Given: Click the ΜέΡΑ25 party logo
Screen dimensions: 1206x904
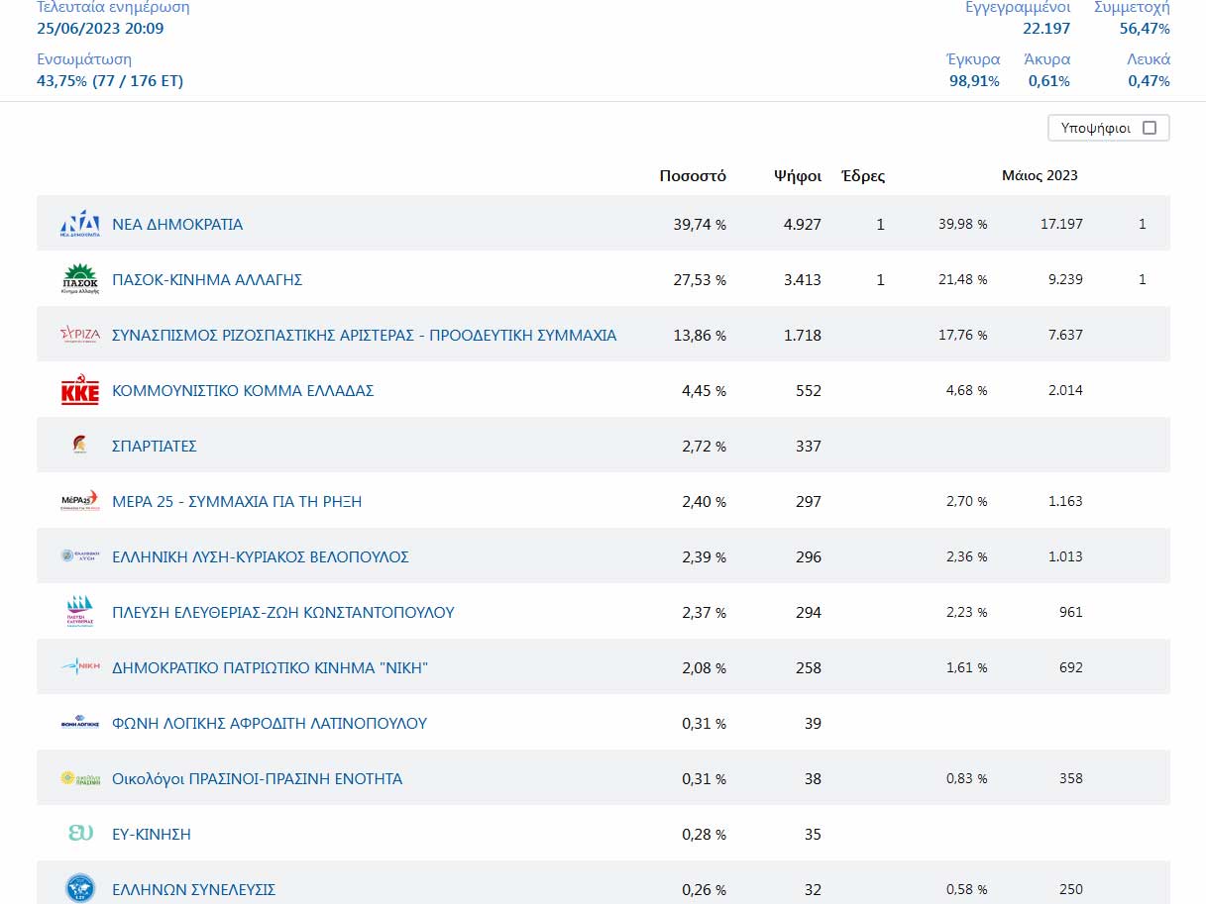Looking at the screenshot, I should pyautogui.click(x=80, y=501).
